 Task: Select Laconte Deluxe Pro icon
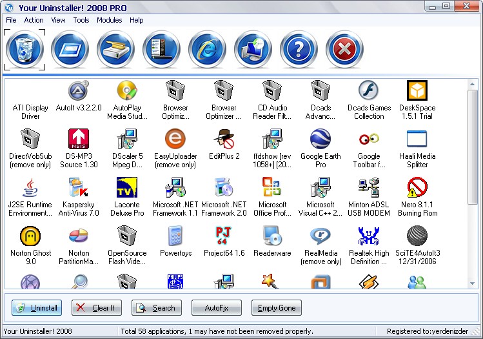(x=127, y=187)
